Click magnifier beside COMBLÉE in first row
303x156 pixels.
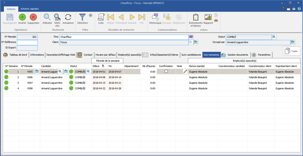(x=88, y=72)
